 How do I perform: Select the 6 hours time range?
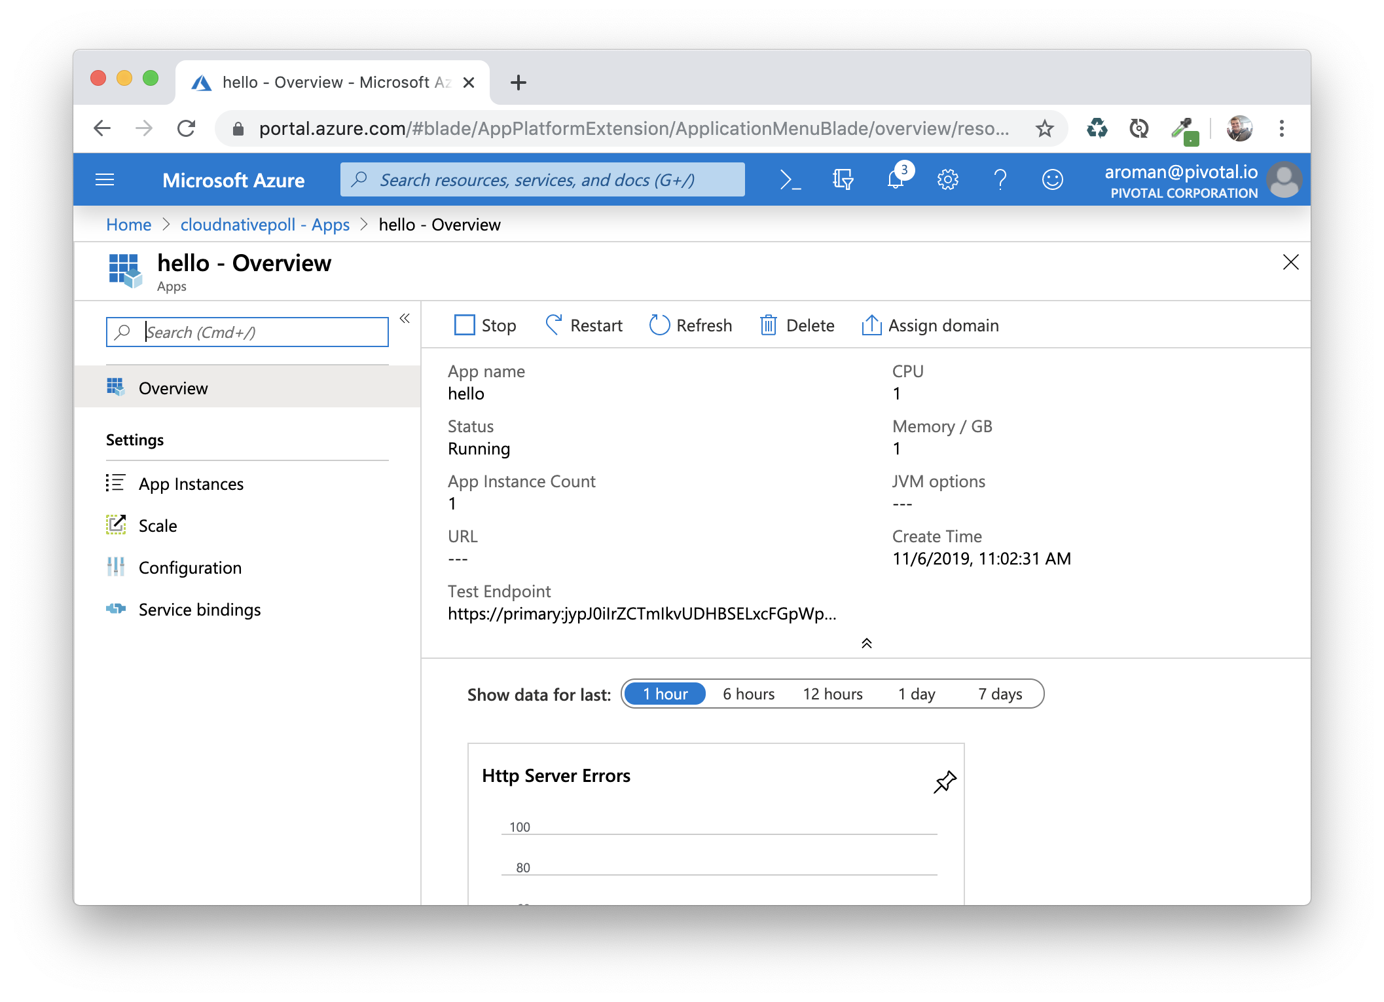[748, 694]
